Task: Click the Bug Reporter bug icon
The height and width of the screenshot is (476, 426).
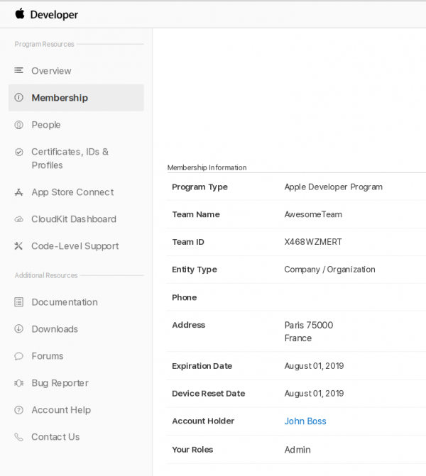Action: pyautogui.click(x=19, y=383)
